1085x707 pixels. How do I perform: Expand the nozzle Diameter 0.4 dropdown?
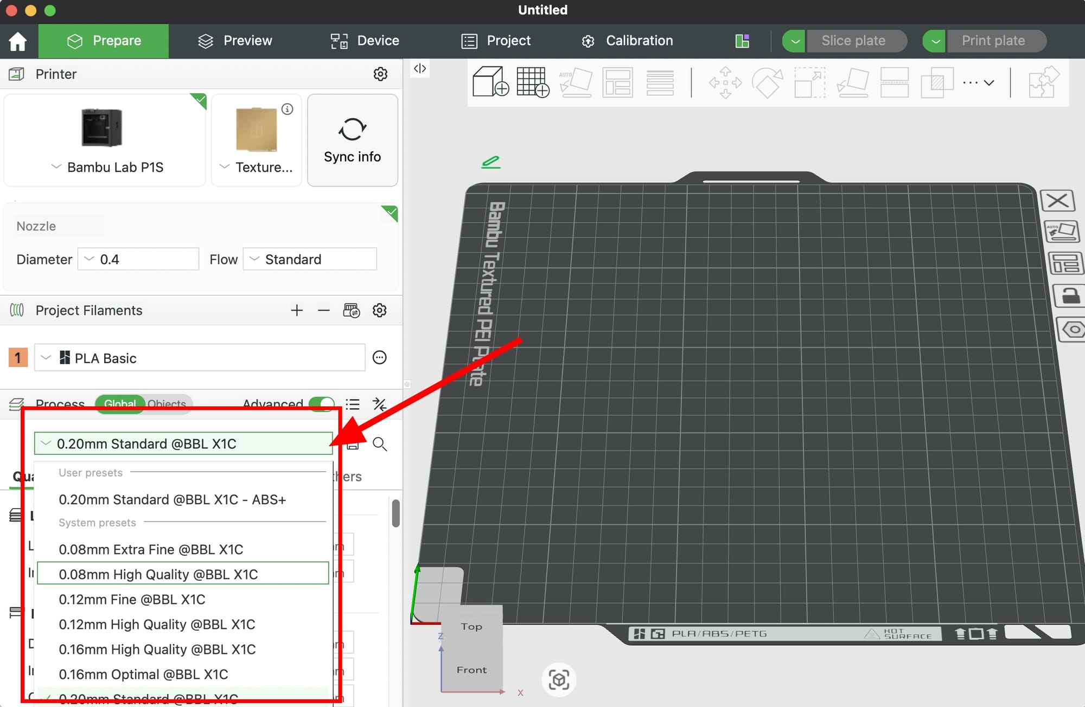pyautogui.click(x=138, y=259)
